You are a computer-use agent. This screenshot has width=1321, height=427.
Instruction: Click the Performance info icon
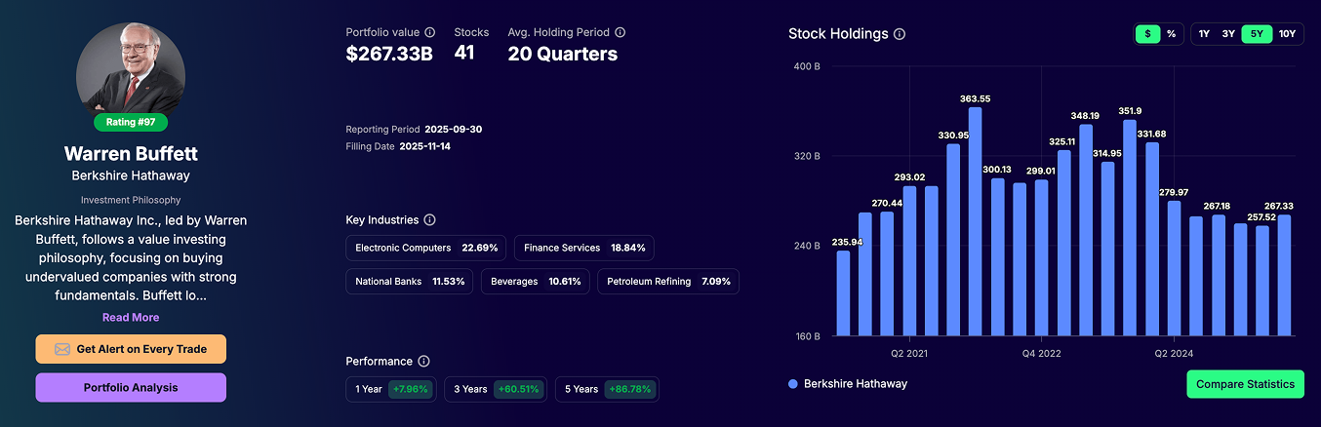tap(423, 361)
